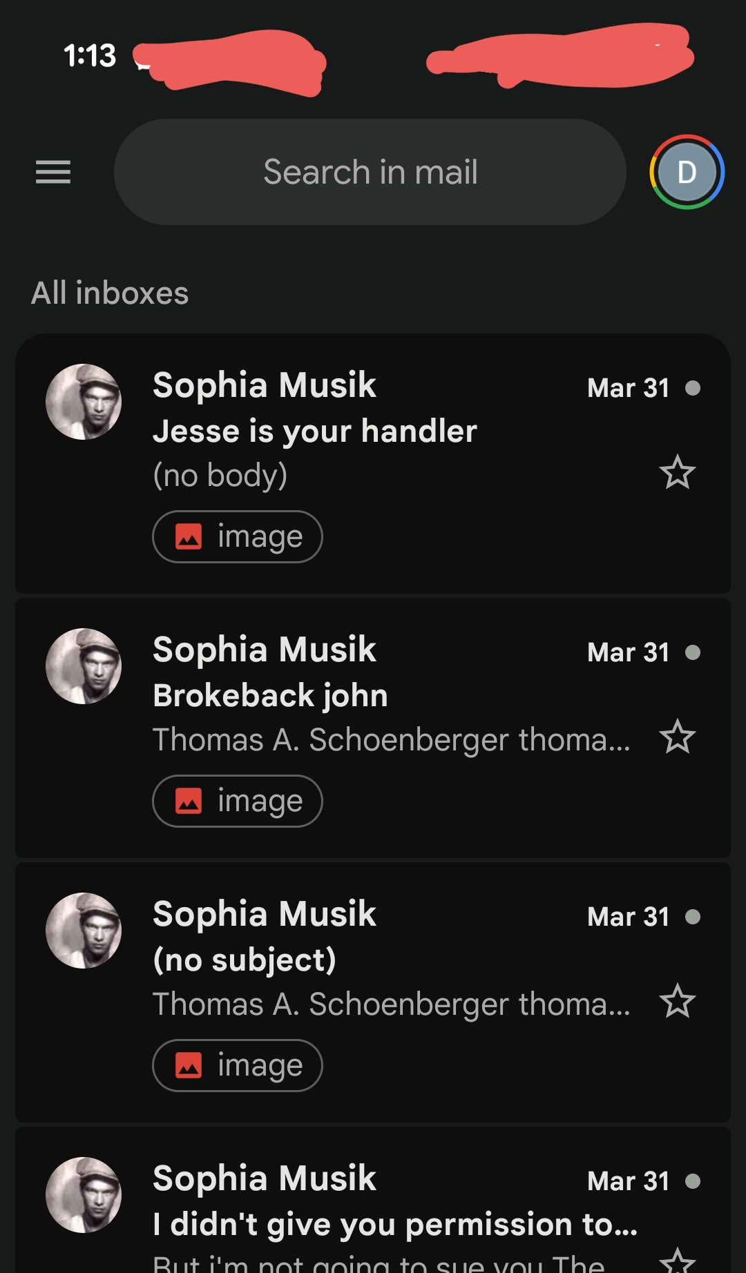Open the "Brokeback john" email subject
The image size is (746, 1273).
pyautogui.click(x=270, y=696)
